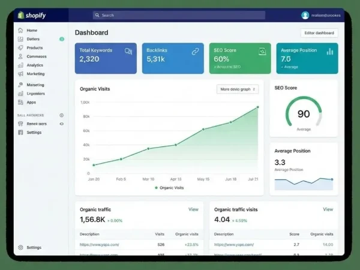Open the user account menu at top right
This screenshot has height=270, width=360.
click(x=322, y=15)
